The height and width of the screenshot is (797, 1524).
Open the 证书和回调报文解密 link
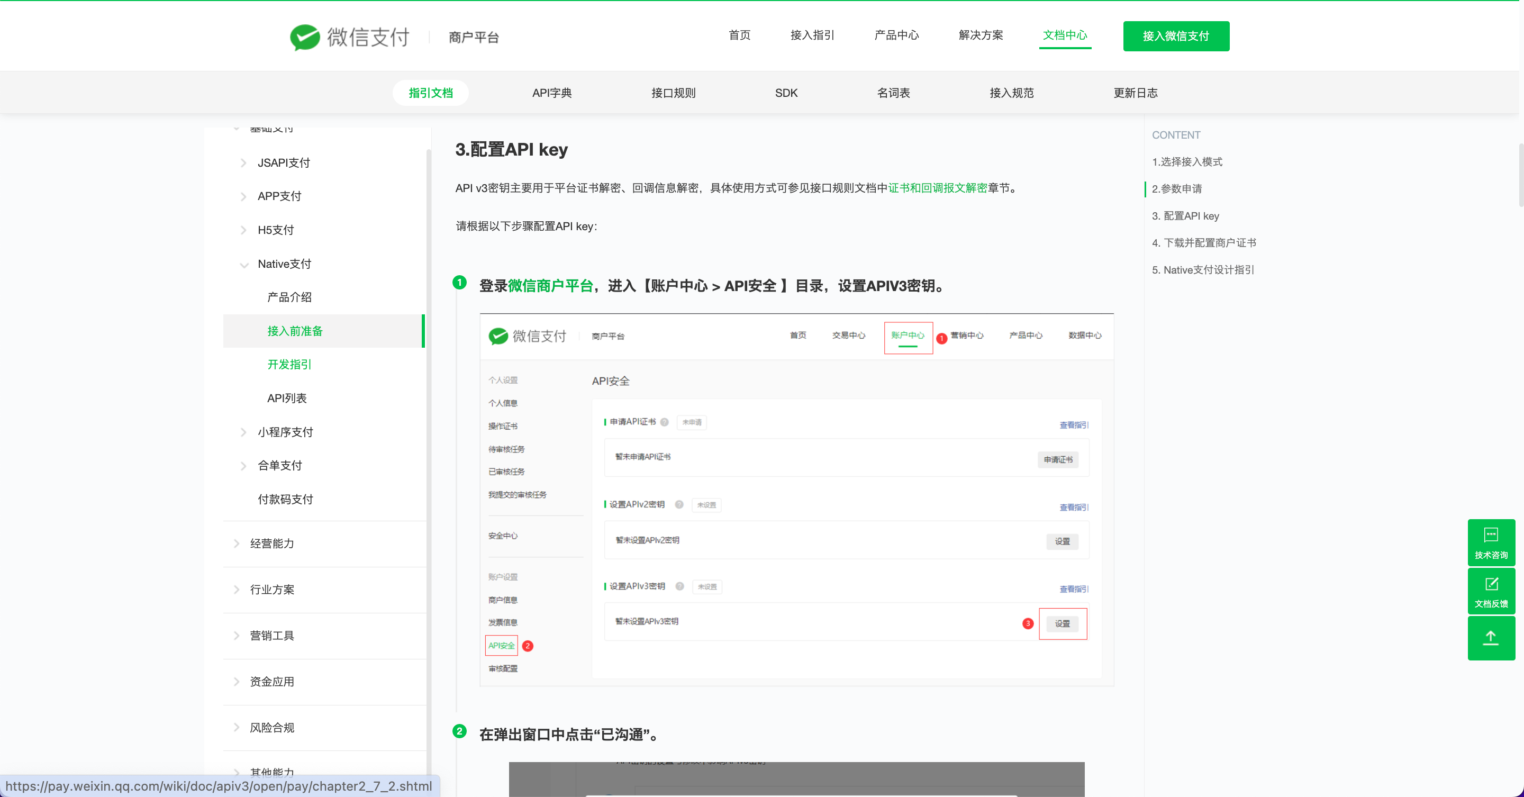[937, 188]
